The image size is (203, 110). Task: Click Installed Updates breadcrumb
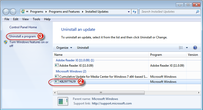pyautogui.click(x=97, y=12)
